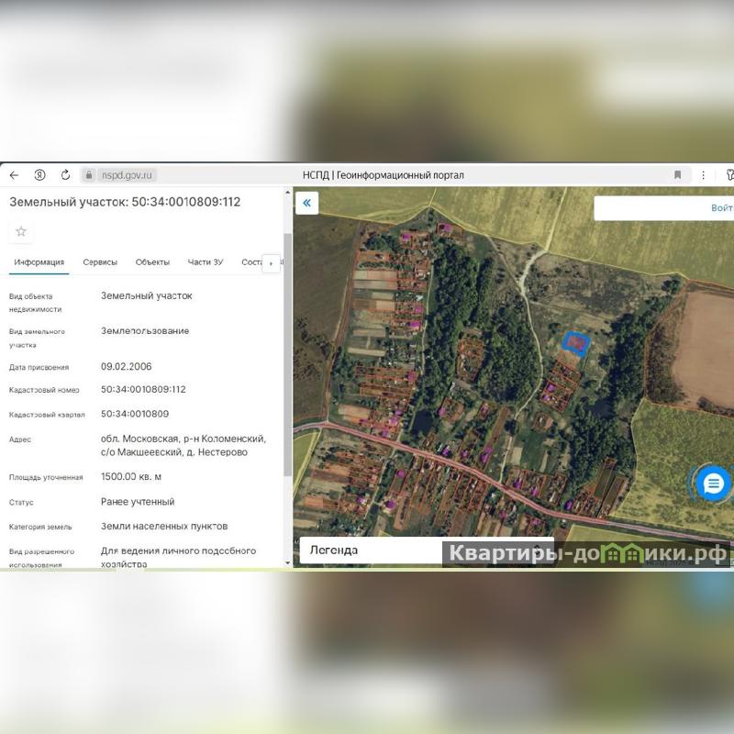
Task: Add land plot to favorites with star
Action: tap(21, 232)
